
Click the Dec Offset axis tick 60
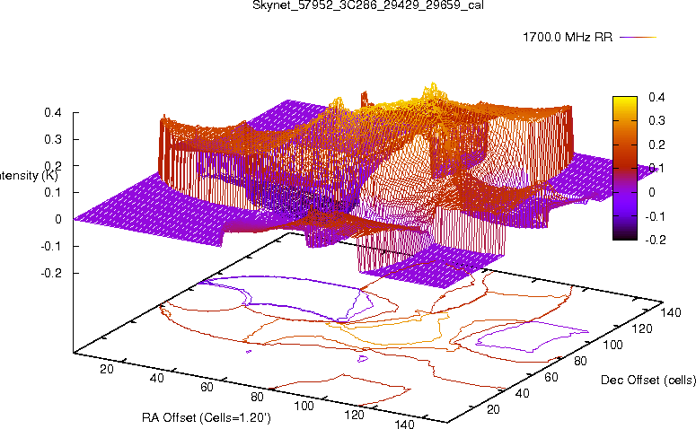551,377
